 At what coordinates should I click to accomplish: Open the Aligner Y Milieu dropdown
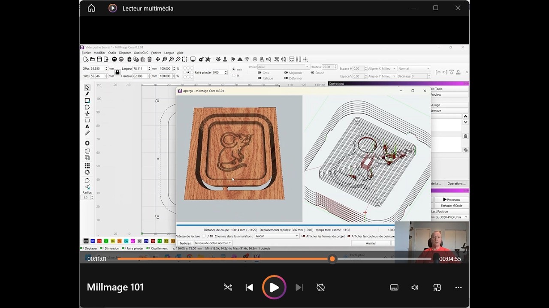click(389, 76)
